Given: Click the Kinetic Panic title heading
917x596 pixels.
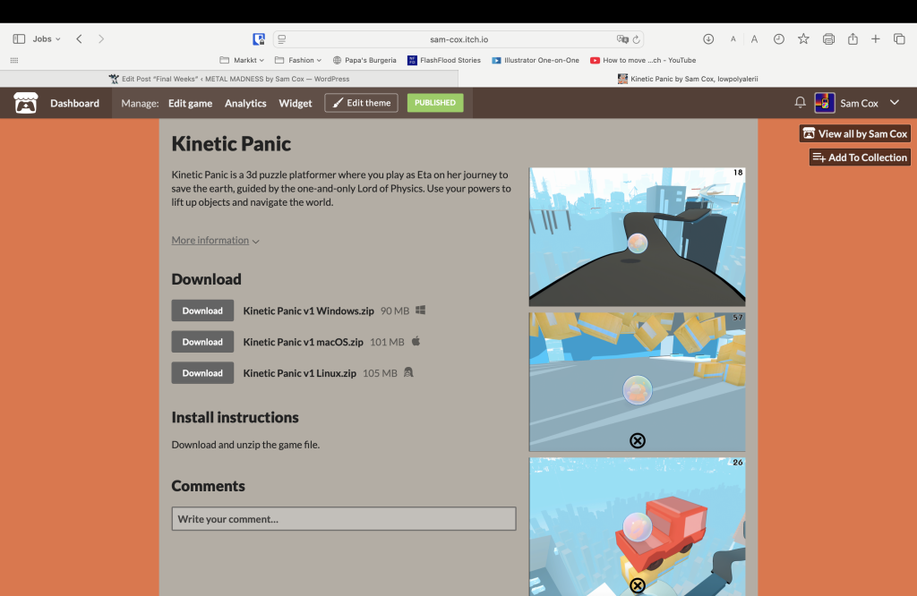Looking at the screenshot, I should click(x=231, y=144).
